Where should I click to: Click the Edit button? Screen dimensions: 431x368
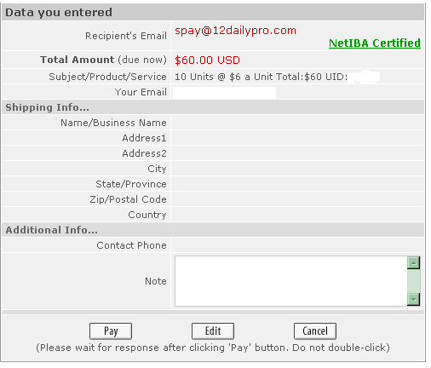tap(213, 331)
